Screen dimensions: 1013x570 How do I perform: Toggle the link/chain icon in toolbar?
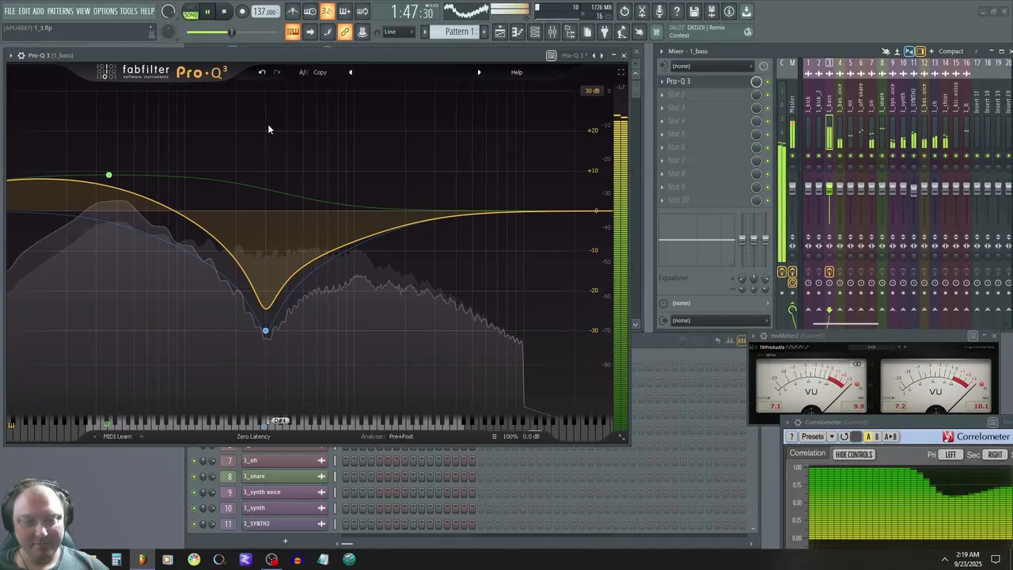344,32
